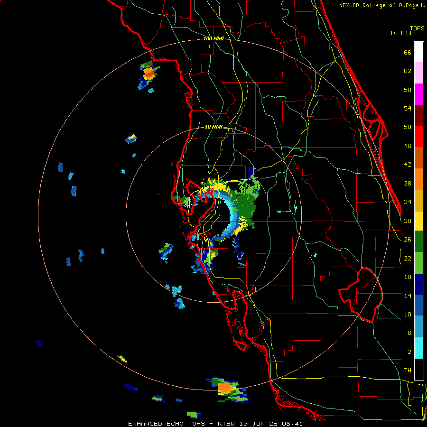Click the "KTBW" station identifier in the caption
The width and height of the screenshot is (427, 427).
pyautogui.click(x=226, y=424)
